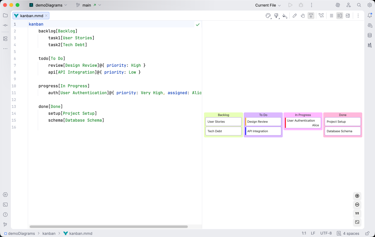The image size is (375, 237).
Task: Open the Commit tool window
Action: click(x=5, y=25)
